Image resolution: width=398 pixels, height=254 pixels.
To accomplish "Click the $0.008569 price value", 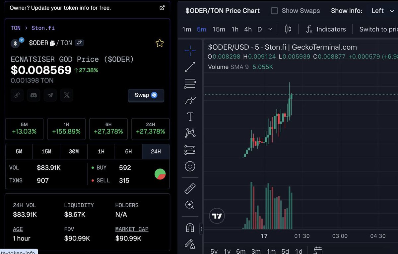I will [41, 70].
